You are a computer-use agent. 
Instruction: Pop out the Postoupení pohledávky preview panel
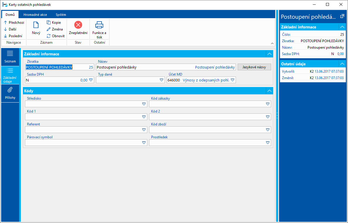[x=342, y=16]
